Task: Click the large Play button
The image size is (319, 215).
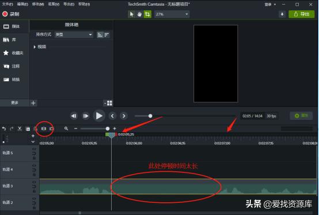Action: tap(99, 116)
